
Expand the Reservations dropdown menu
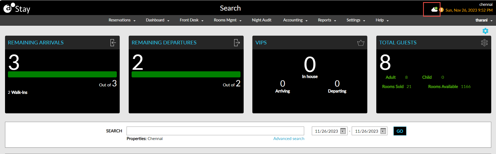(122, 20)
